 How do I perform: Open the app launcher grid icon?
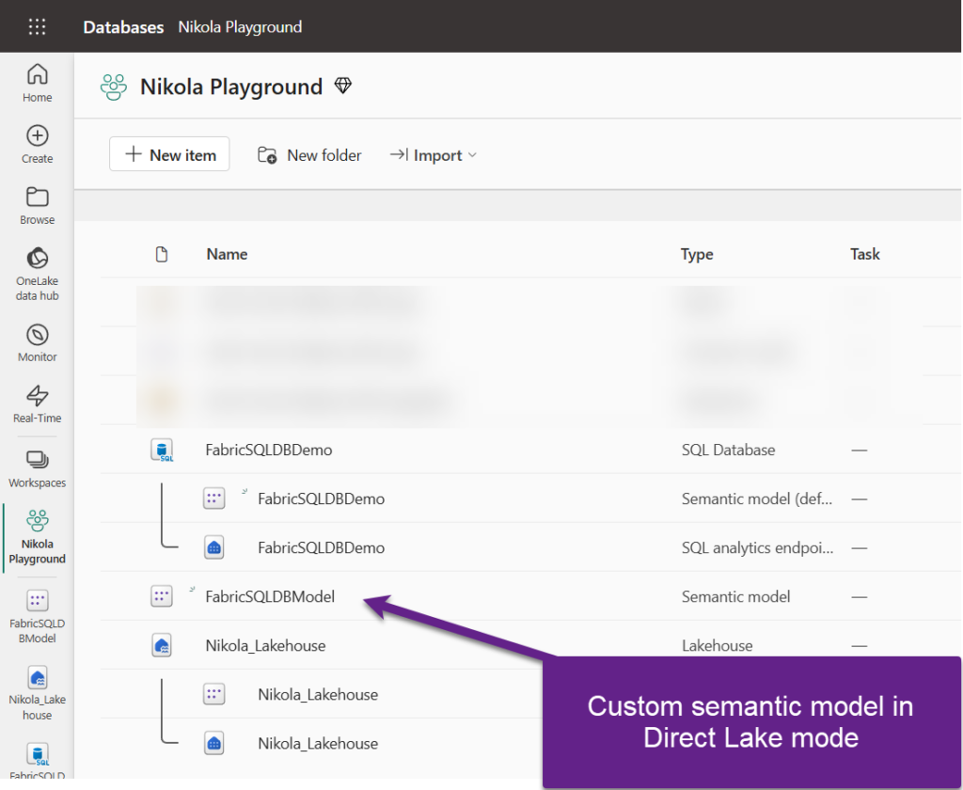(x=37, y=26)
